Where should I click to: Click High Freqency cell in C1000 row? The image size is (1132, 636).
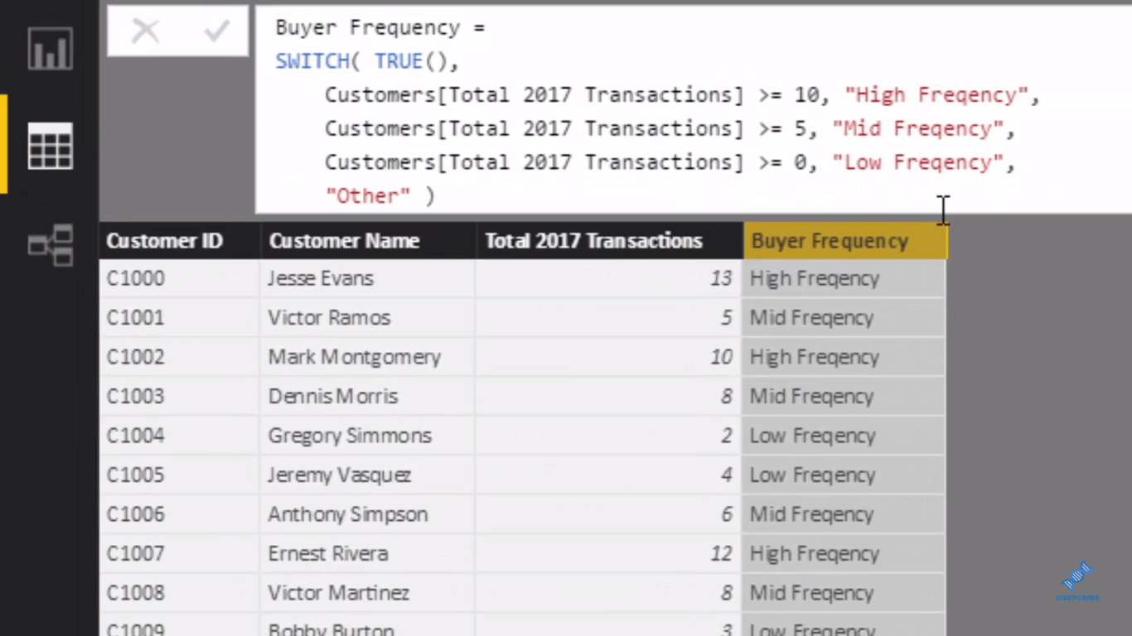pyautogui.click(x=844, y=278)
